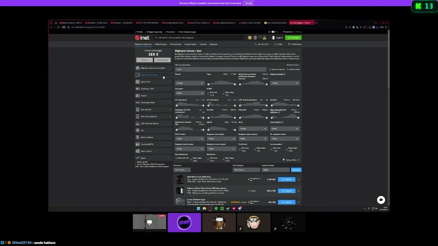Click the first gold award badge

point(250,38)
